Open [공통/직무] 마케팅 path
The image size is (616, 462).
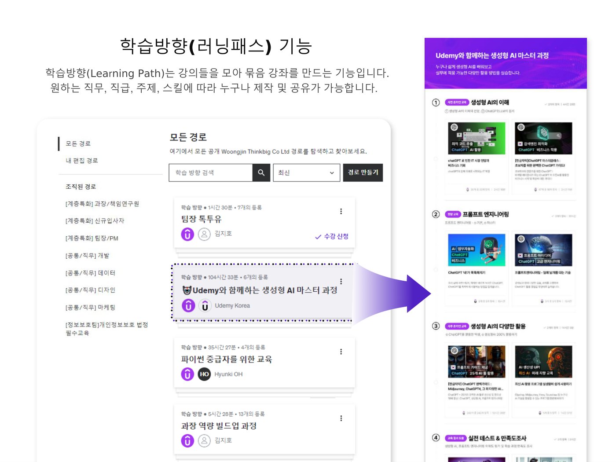click(90, 308)
